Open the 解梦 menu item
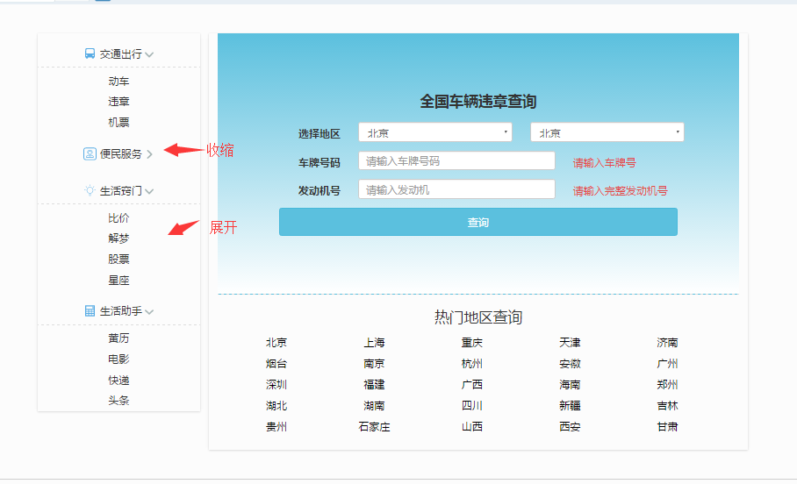797x484 pixels. (x=119, y=238)
